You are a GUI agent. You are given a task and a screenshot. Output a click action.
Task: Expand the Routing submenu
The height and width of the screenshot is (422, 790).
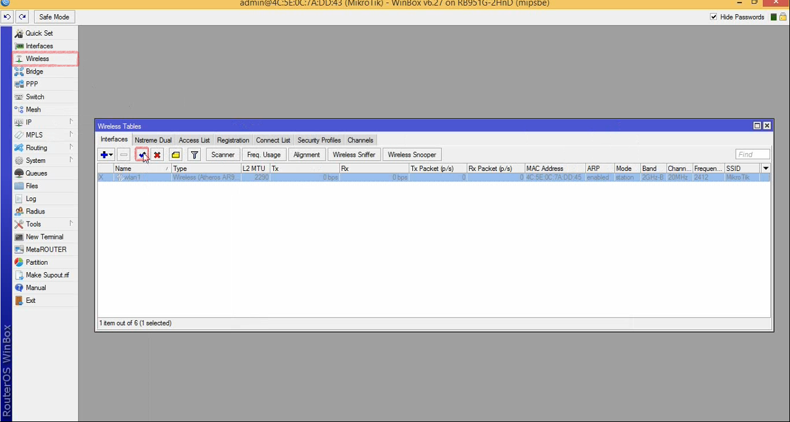45,148
